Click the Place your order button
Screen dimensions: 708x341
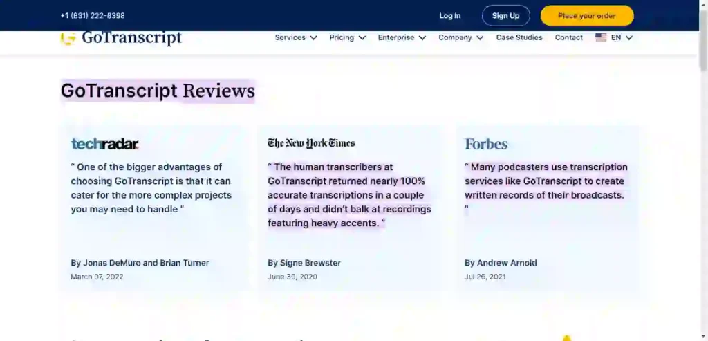587,16
